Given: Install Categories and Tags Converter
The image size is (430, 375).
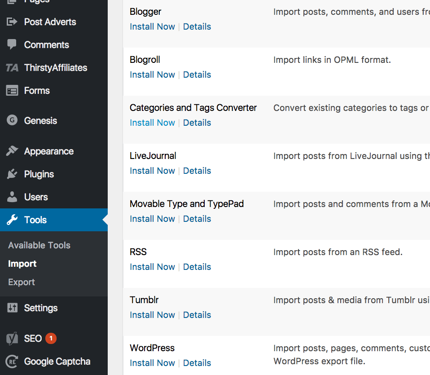Looking at the screenshot, I should pos(152,123).
